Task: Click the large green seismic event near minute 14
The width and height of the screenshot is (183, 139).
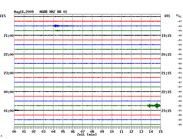Action: click(x=154, y=106)
